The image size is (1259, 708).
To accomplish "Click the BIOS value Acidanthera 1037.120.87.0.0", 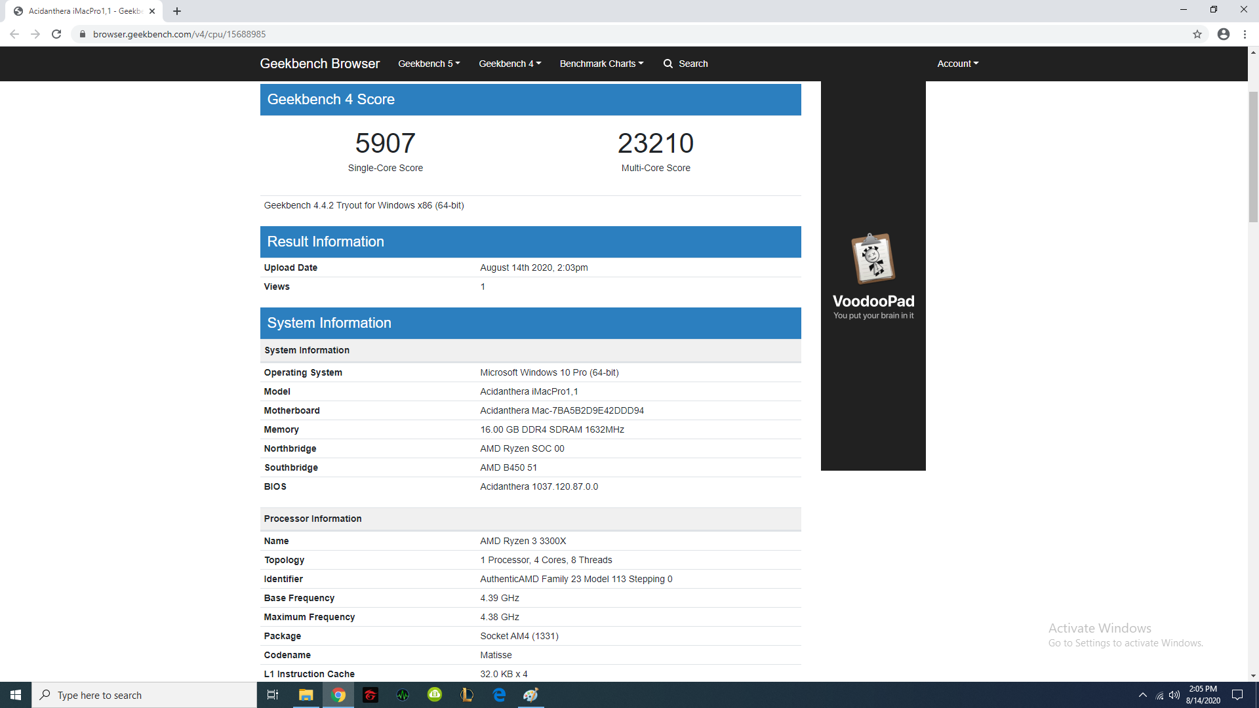I will click(x=538, y=486).
